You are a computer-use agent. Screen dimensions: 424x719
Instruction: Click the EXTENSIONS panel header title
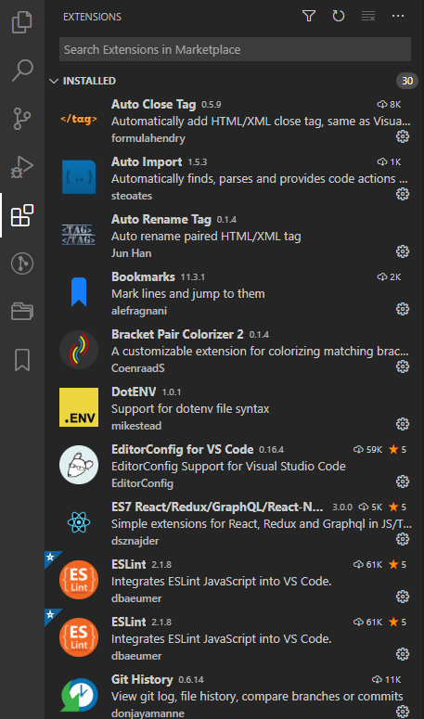[x=92, y=17]
